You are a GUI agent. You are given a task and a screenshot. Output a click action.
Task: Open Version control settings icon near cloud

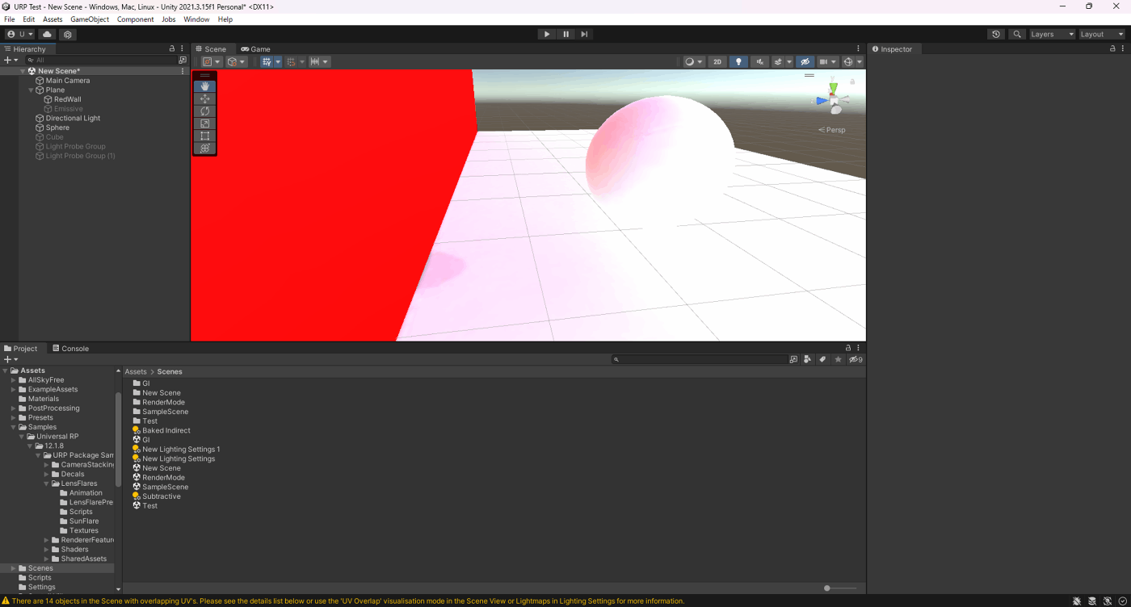[x=68, y=34]
